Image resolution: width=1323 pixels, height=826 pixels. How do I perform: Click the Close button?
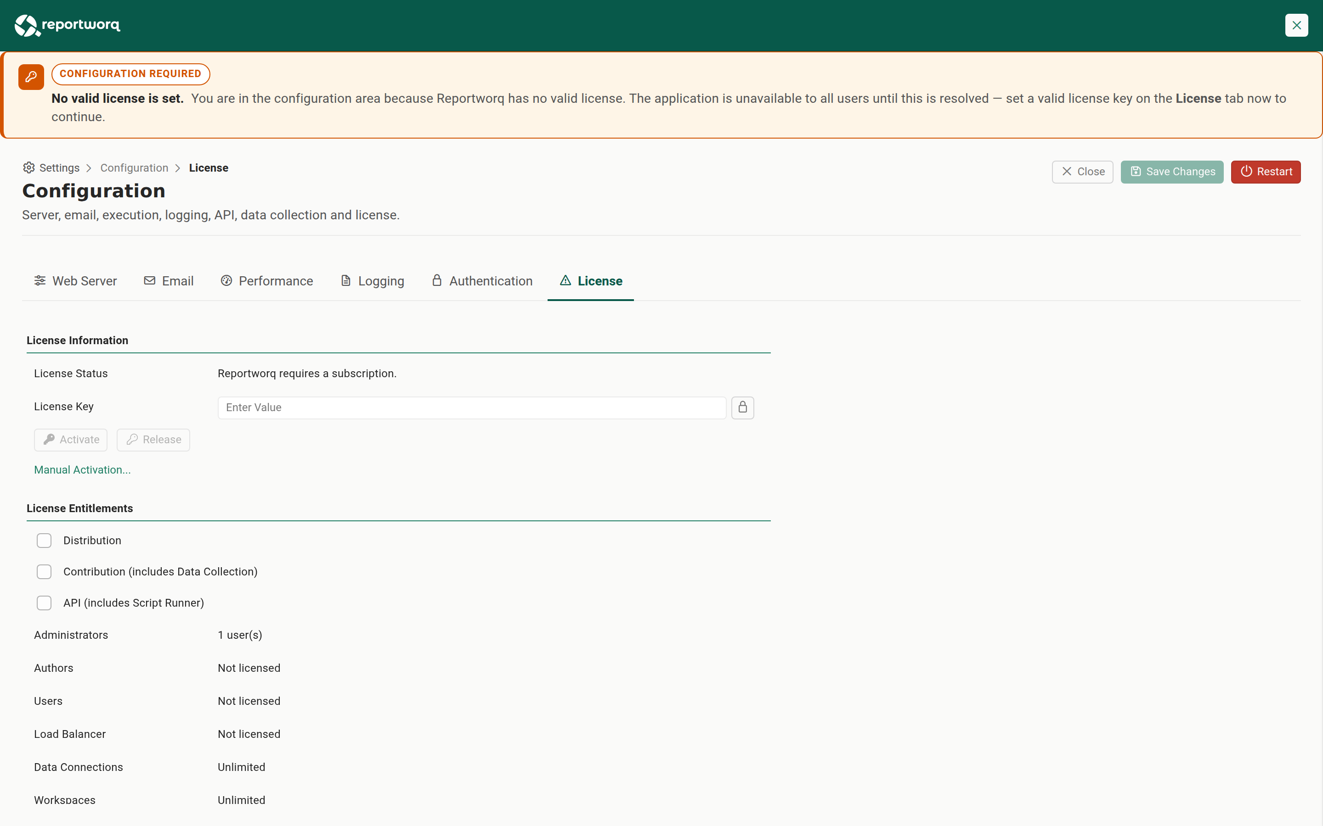(x=1082, y=172)
